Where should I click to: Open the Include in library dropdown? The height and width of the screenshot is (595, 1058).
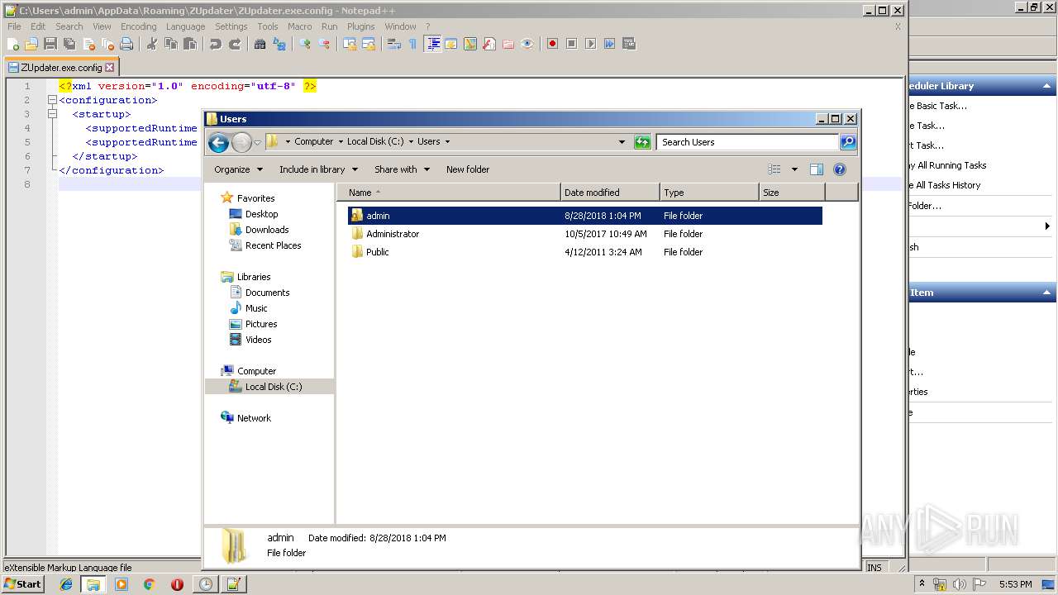(x=318, y=169)
